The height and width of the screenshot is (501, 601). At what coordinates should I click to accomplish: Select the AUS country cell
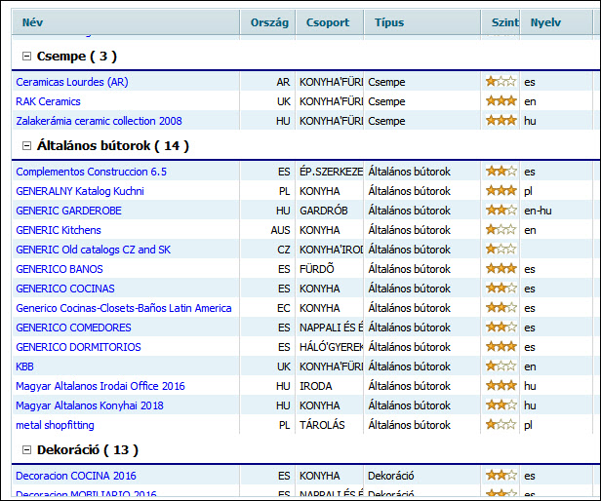pos(267,230)
